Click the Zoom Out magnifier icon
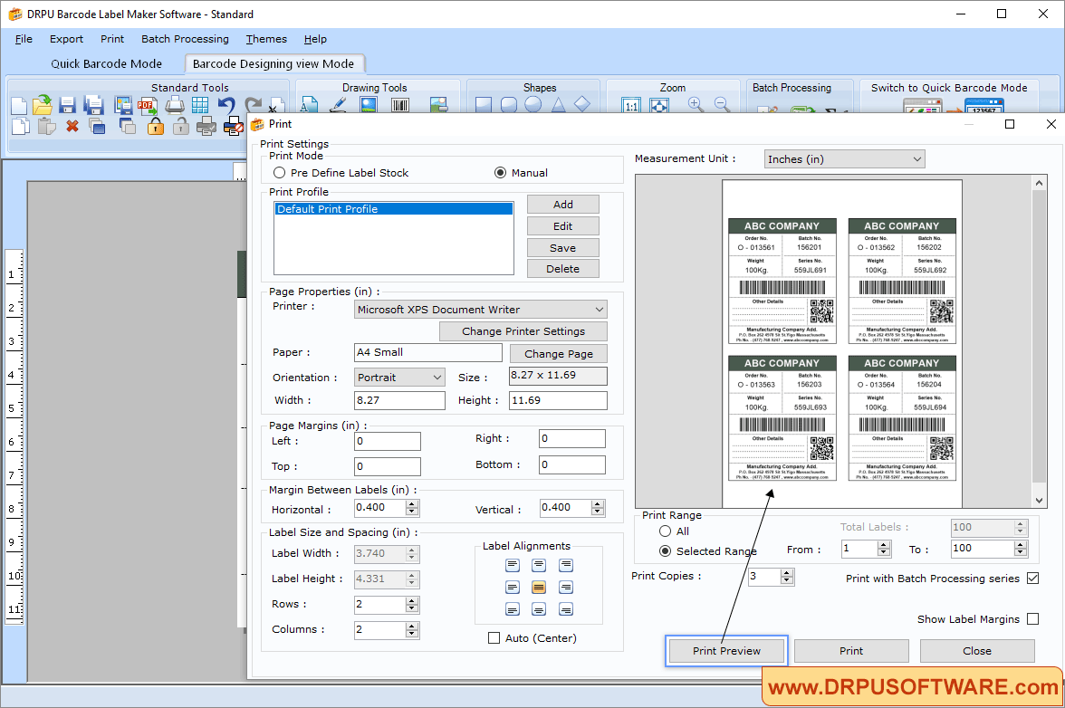The height and width of the screenshot is (708, 1065). point(722,104)
